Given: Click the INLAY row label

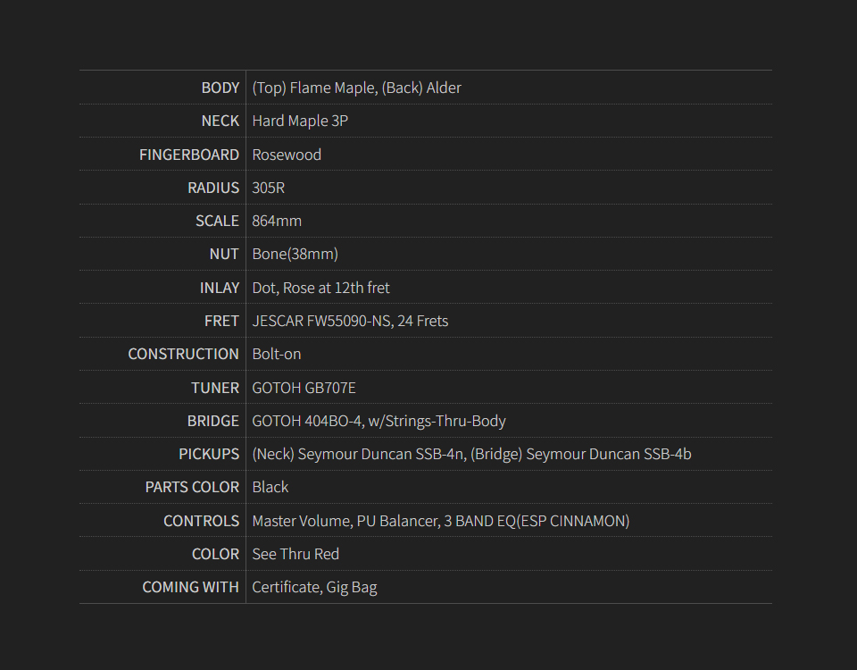Looking at the screenshot, I should pyautogui.click(x=219, y=288).
